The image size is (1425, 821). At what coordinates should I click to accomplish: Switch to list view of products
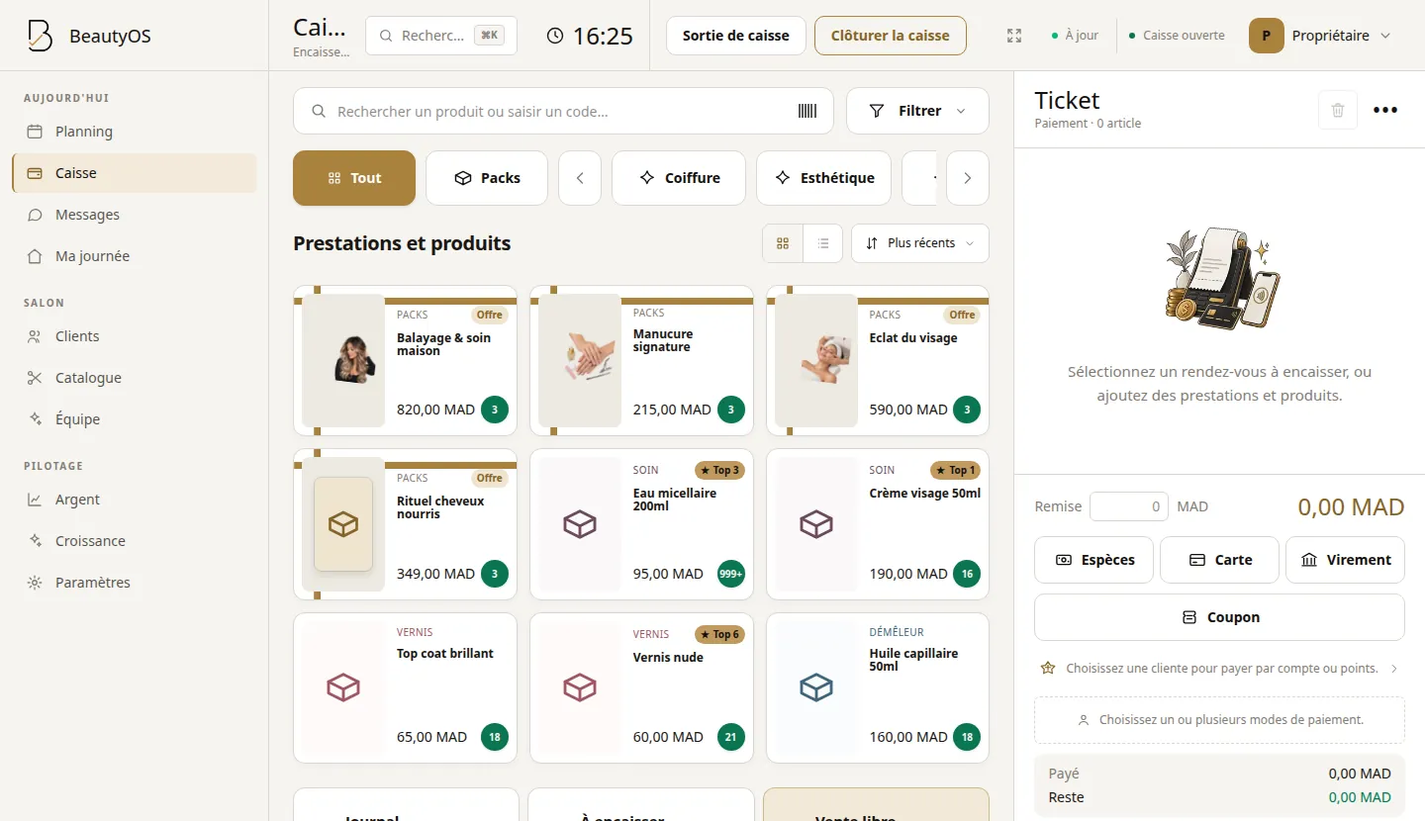(x=822, y=243)
